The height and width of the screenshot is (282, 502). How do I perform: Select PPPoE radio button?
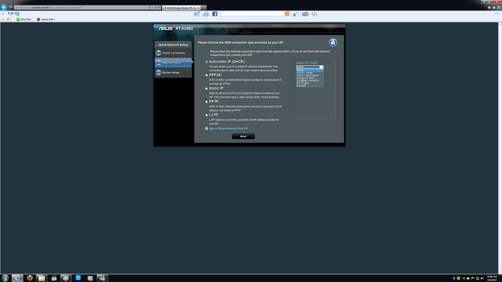(207, 75)
